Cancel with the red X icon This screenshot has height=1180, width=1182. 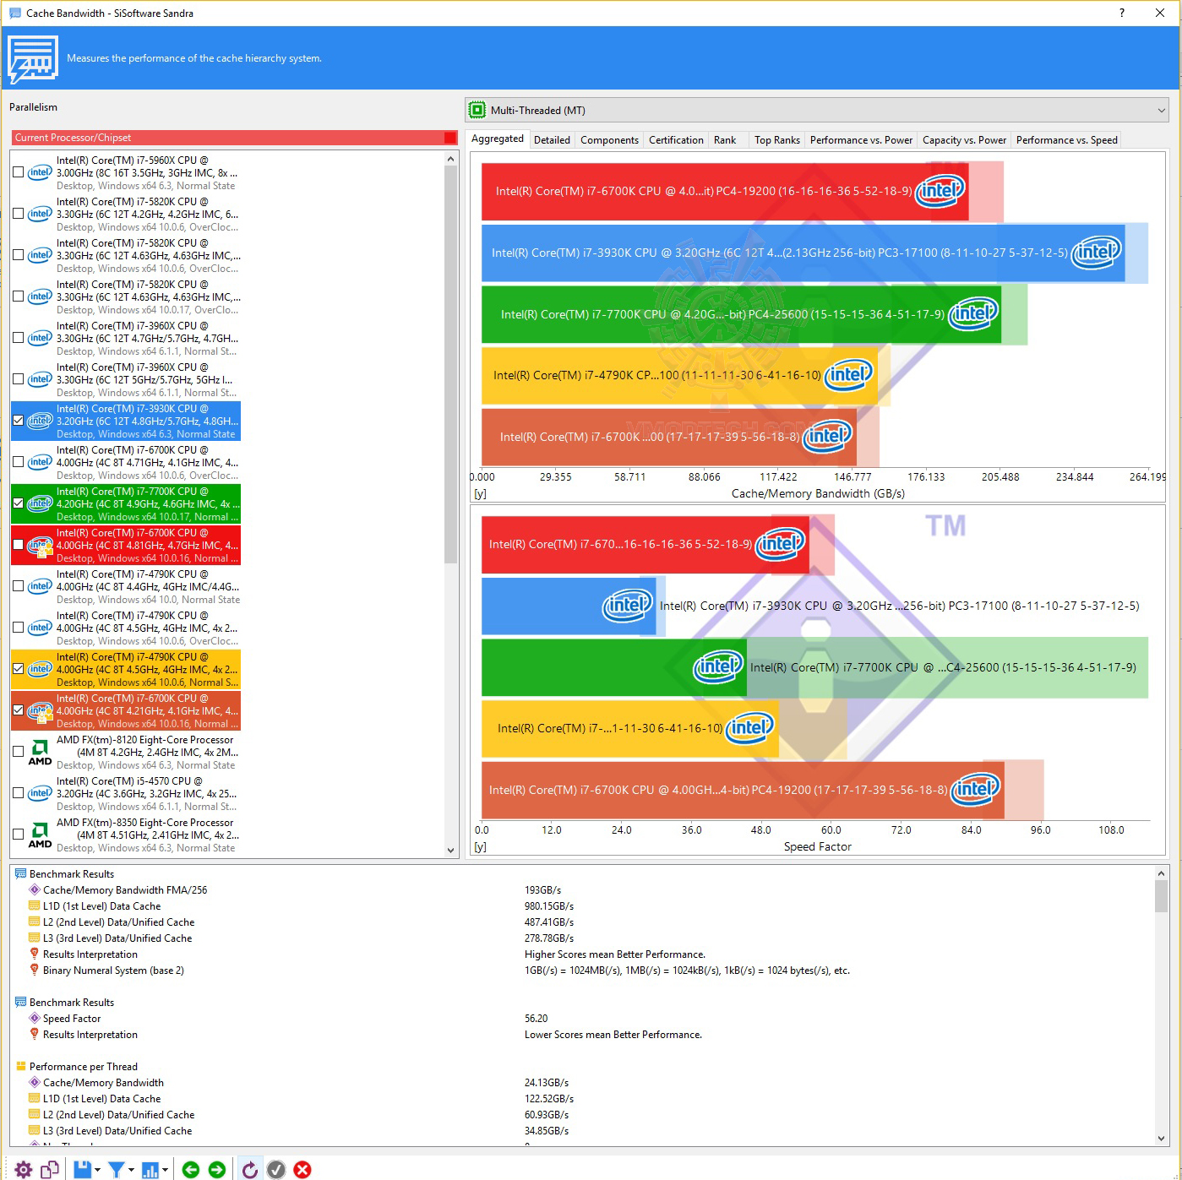pos(302,1169)
